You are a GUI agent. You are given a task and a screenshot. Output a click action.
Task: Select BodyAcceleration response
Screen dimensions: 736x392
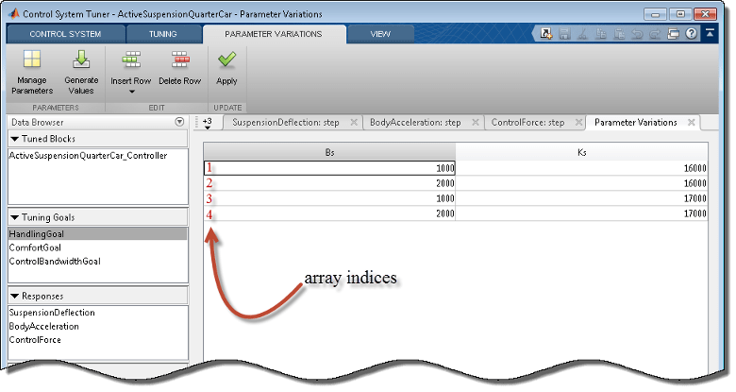pos(43,326)
